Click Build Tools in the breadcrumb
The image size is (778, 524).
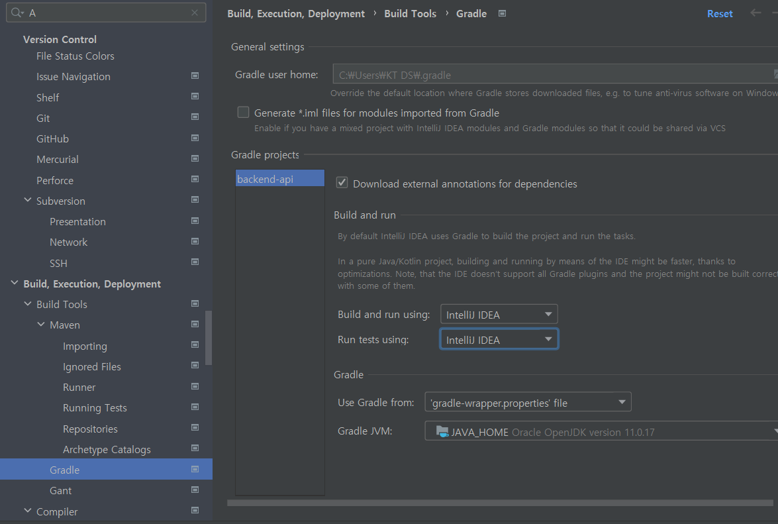click(x=410, y=14)
